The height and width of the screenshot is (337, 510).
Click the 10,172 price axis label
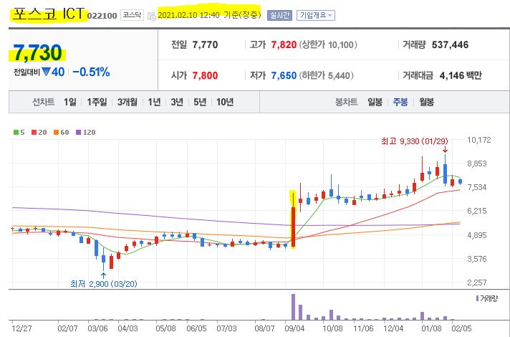pos(479,140)
